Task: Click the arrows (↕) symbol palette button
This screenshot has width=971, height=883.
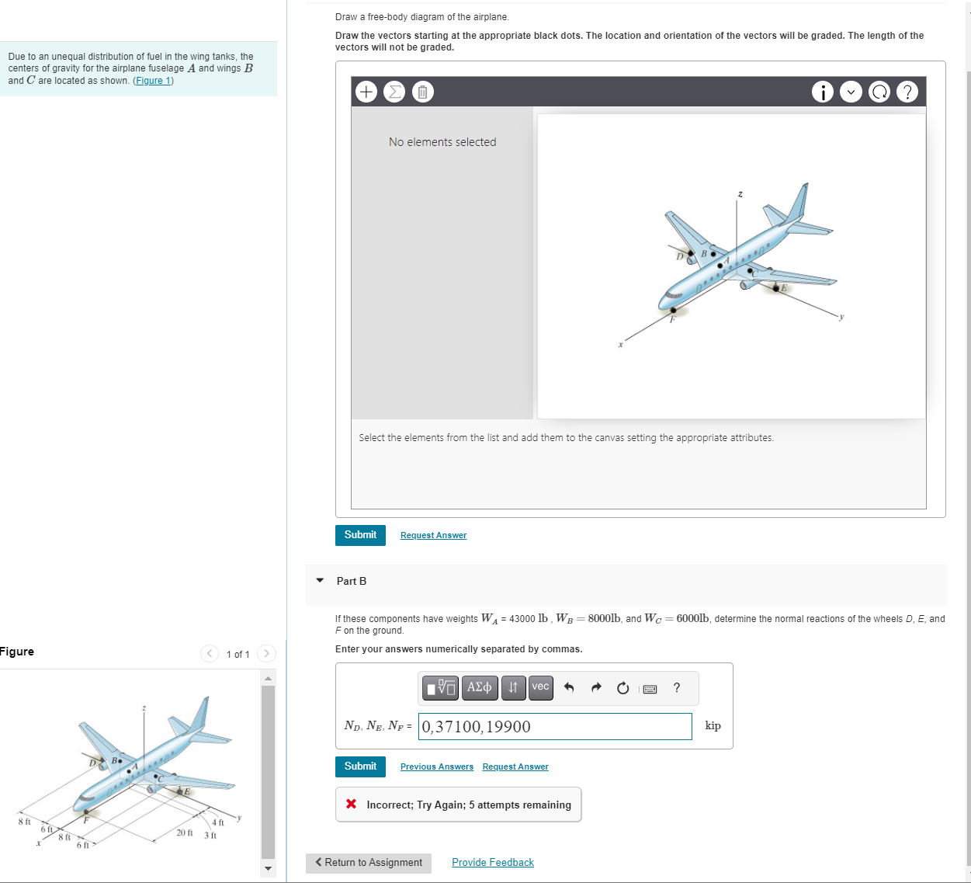Action: click(x=513, y=688)
